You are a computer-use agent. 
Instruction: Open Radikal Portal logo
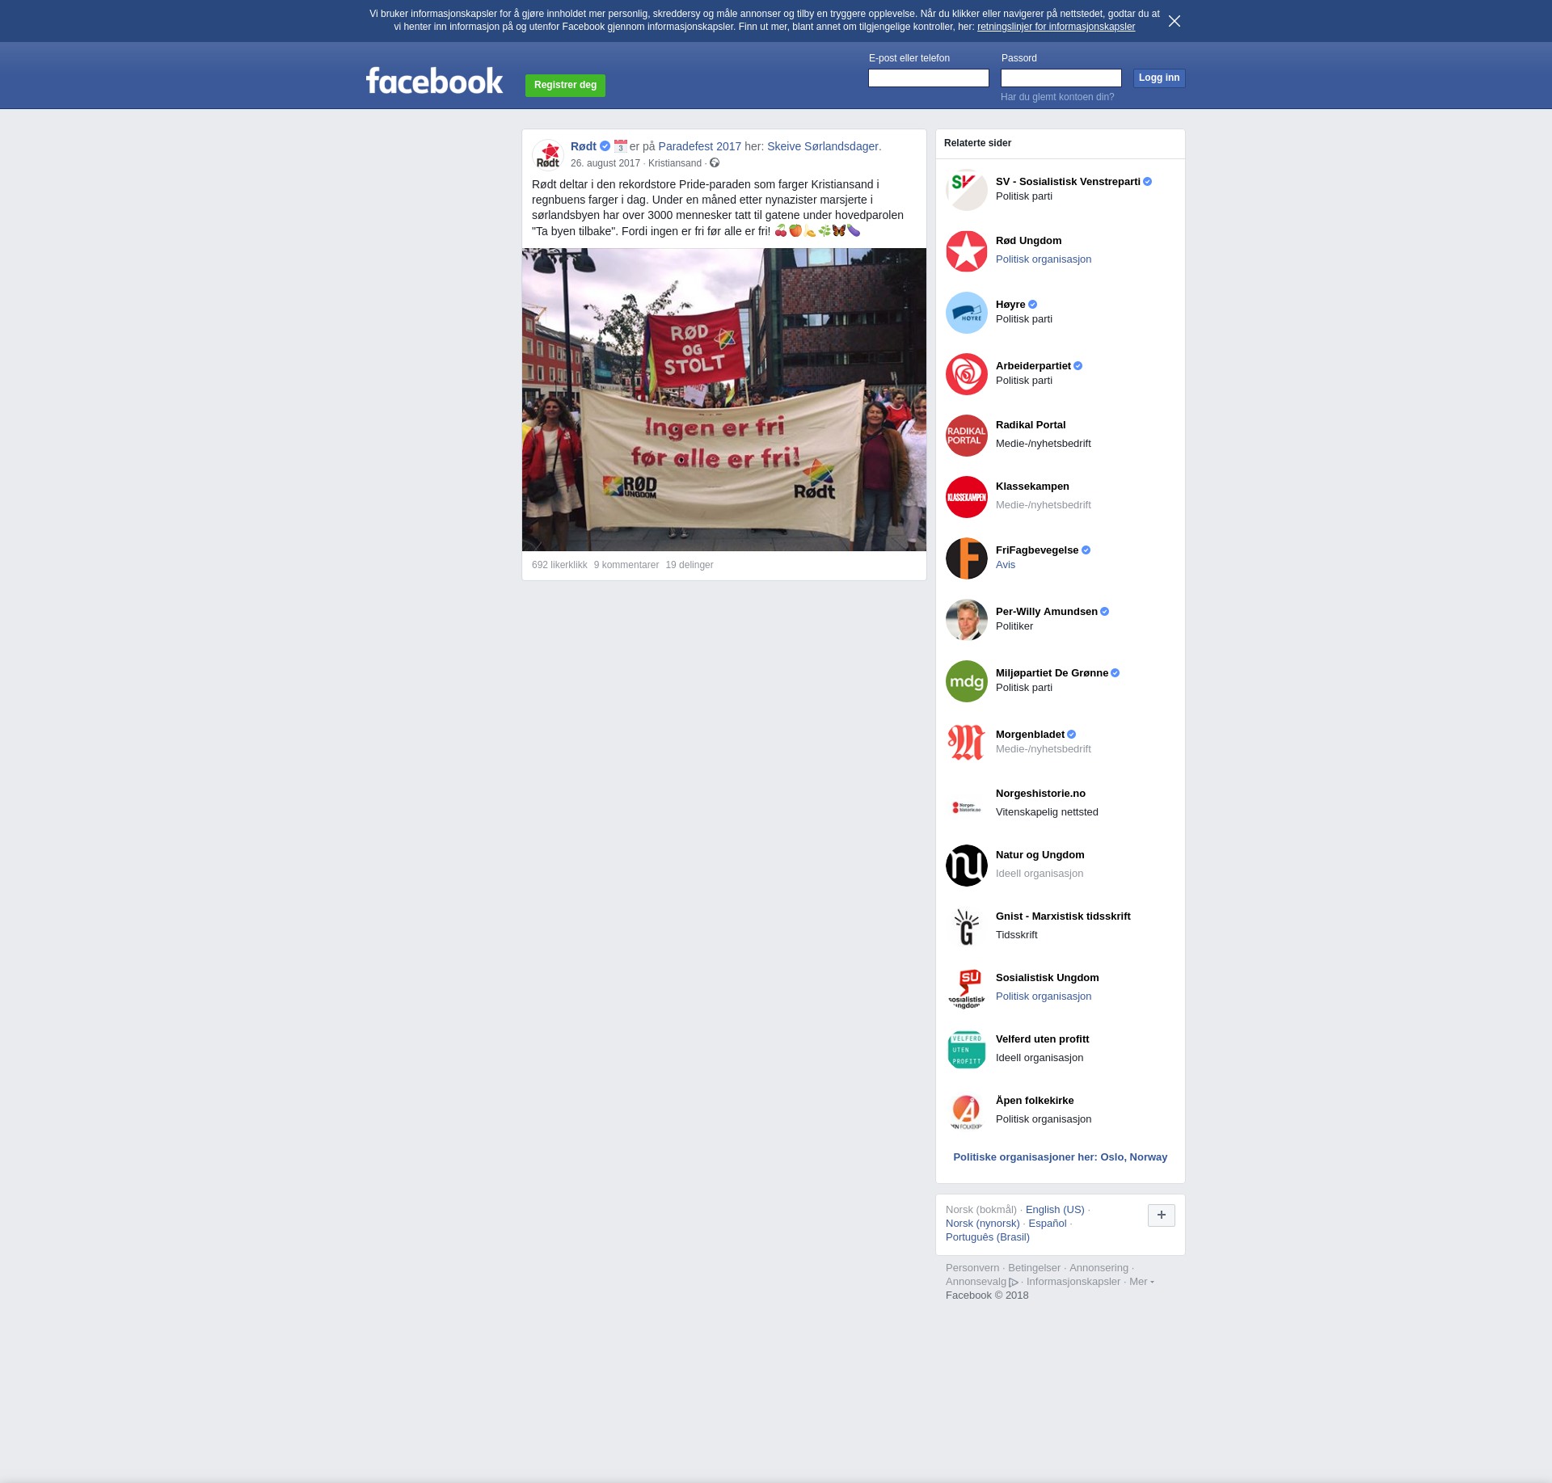pos(967,436)
